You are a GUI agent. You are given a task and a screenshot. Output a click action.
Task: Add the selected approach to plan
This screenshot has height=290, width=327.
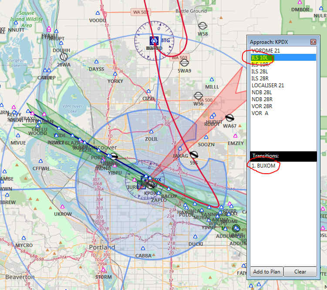coord(266,272)
